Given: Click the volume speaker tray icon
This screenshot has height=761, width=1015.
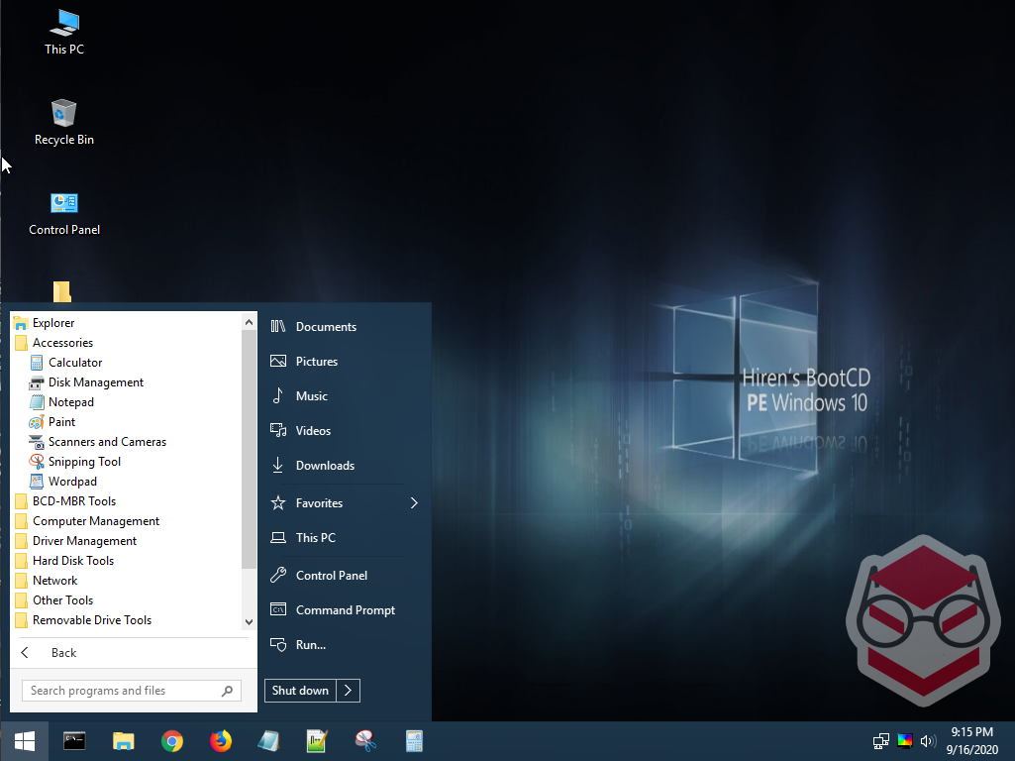Looking at the screenshot, I should click(x=928, y=741).
